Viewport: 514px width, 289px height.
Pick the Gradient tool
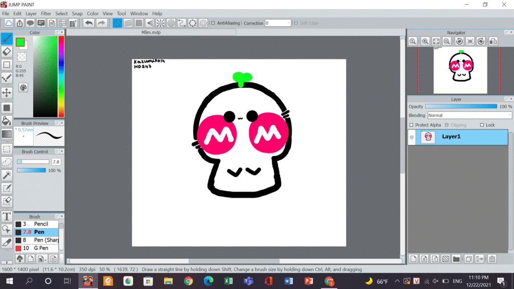click(x=7, y=134)
